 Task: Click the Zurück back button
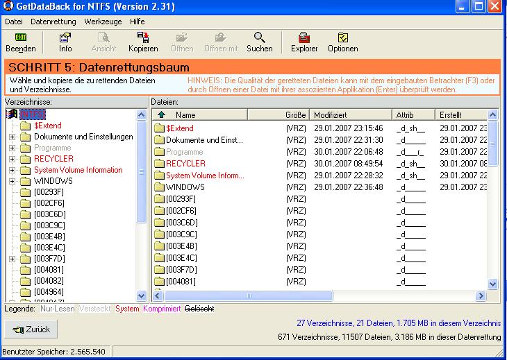(31, 329)
